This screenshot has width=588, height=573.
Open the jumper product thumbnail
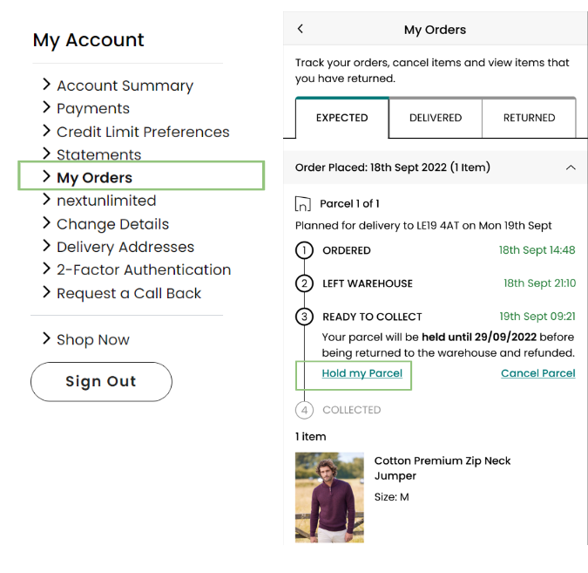tap(329, 497)
